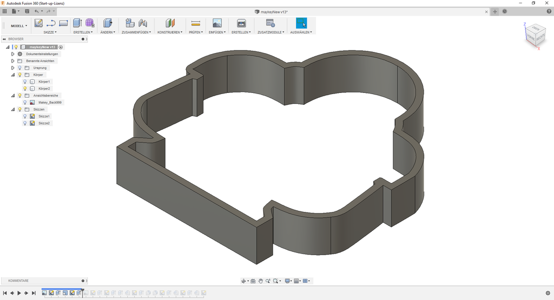The image size is (554, 300).
Task: Select Körper2 in the browser tree
Action: tap(44, 89)
